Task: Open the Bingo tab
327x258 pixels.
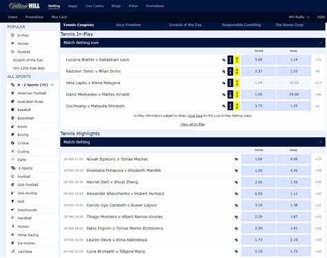Action: click(116, 6)
